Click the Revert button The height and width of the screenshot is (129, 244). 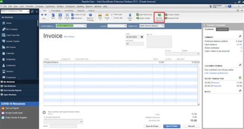(191, 126)
